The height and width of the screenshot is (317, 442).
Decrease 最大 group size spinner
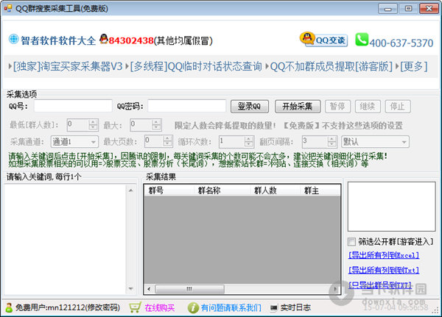pos(156,127)
